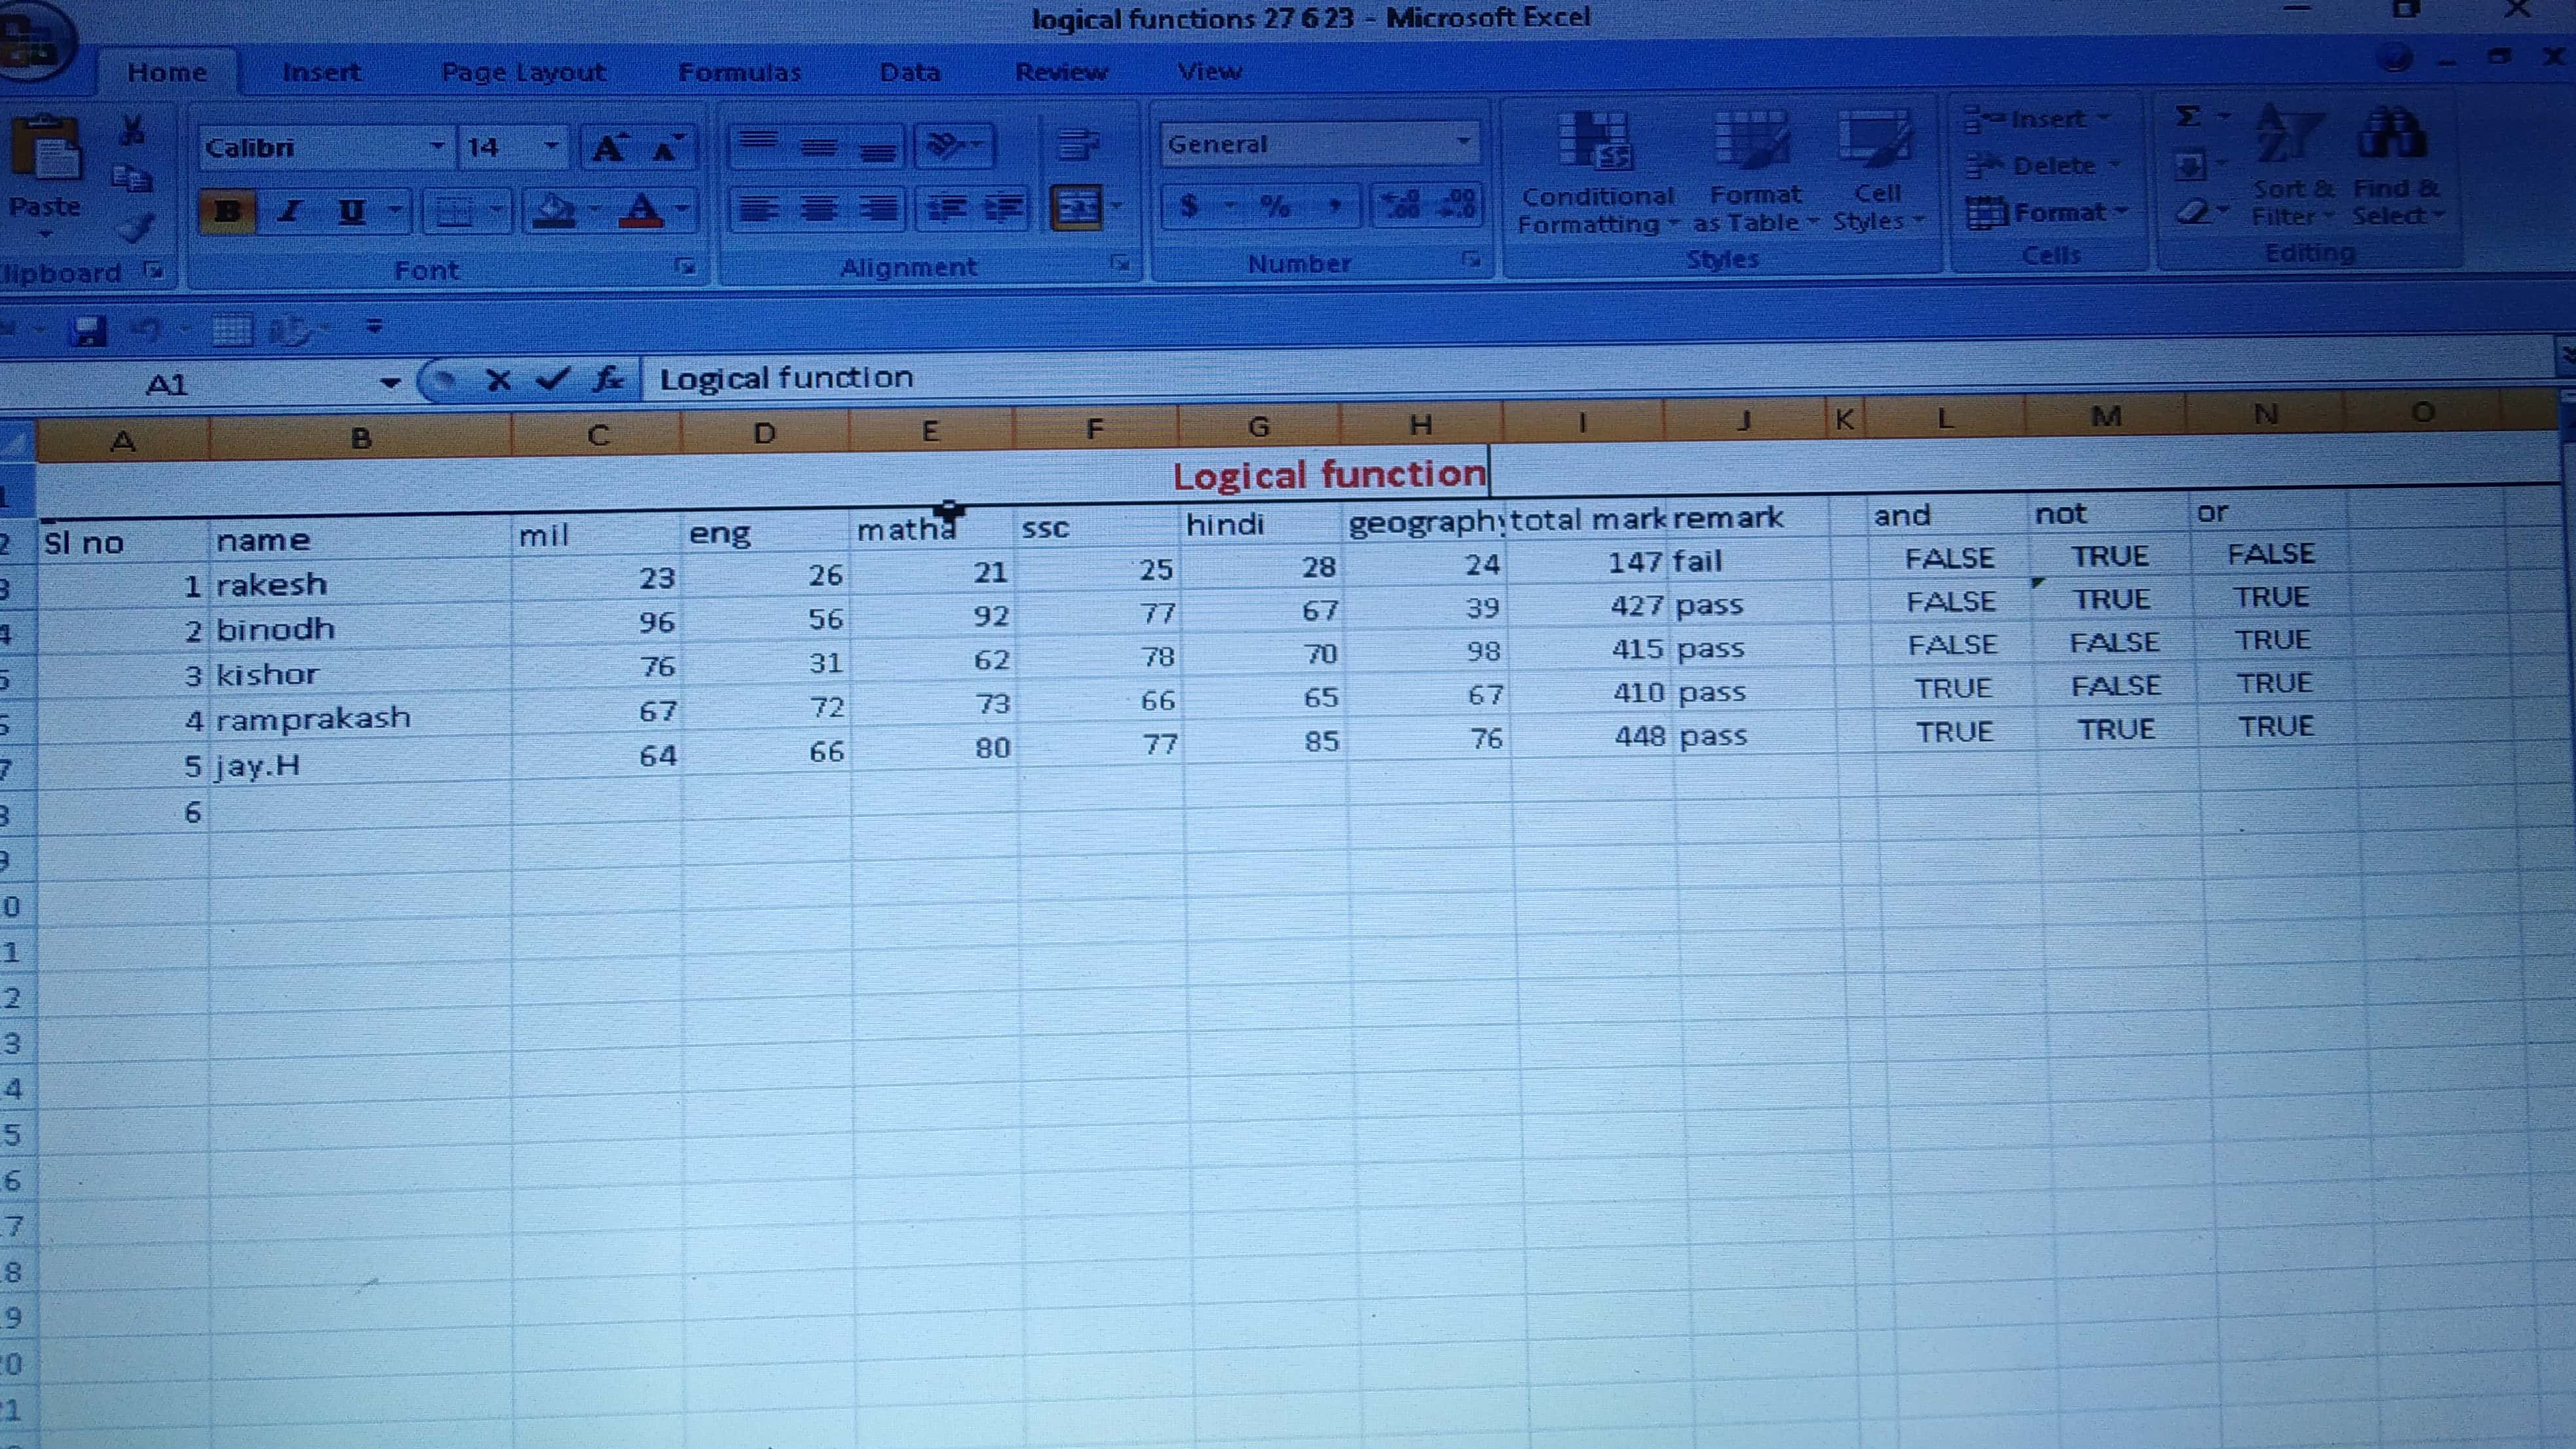Apply the red font color swatch
The width and height of the screenshot is (2576, 1449).
[x=641, y=210]
